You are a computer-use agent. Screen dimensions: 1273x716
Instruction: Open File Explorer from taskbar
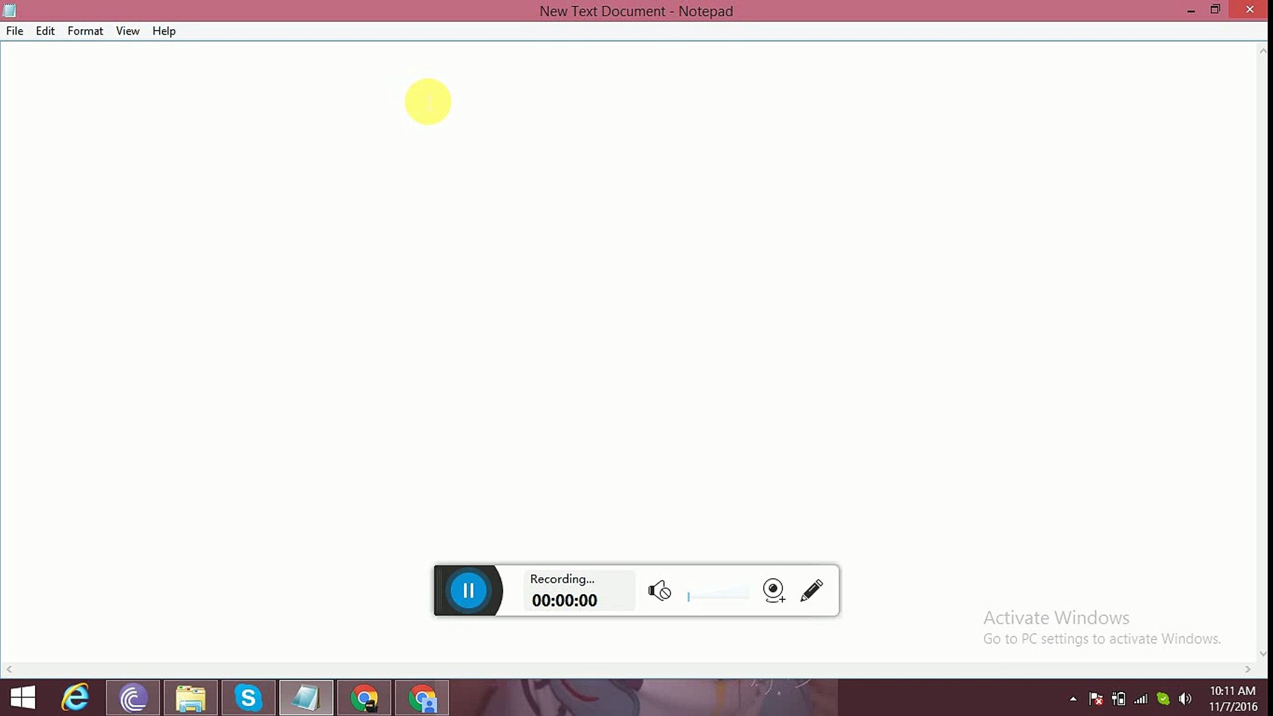click(190, 698)
